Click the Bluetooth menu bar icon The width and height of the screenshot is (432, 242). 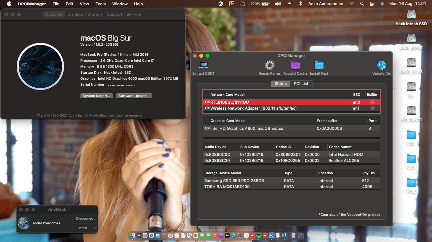tap(300, 4)
